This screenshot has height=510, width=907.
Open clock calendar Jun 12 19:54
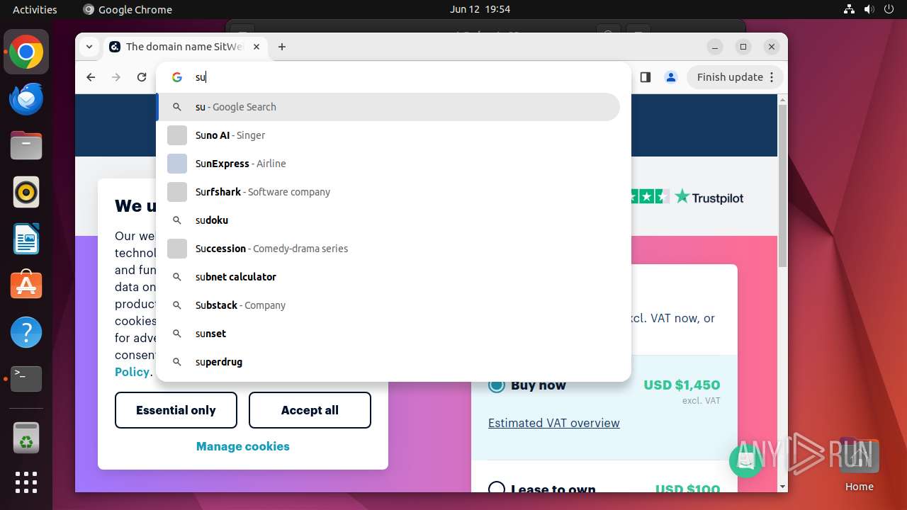pyautogui.click(x=480, y=9)
